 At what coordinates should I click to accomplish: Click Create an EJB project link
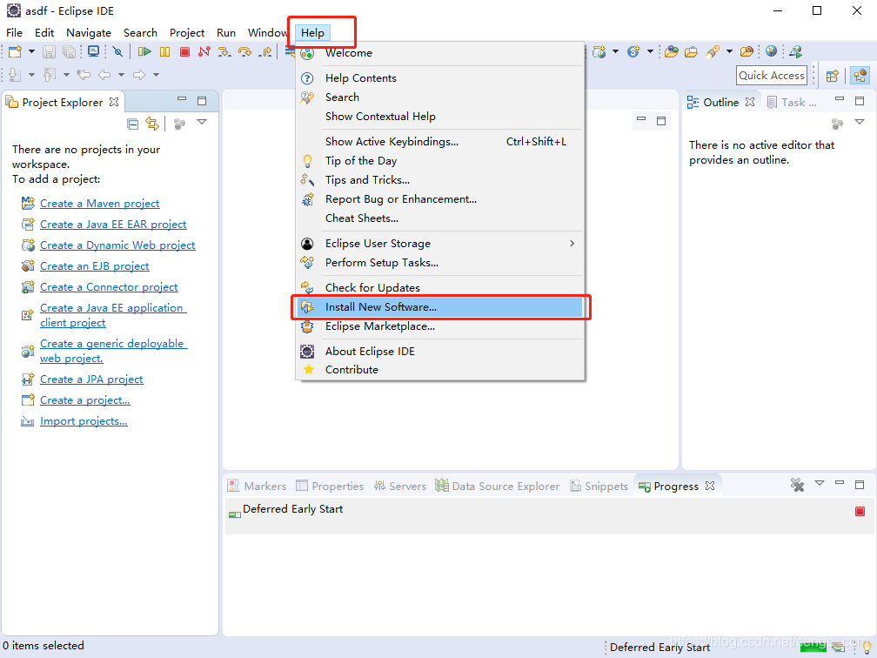click(95, 266)
